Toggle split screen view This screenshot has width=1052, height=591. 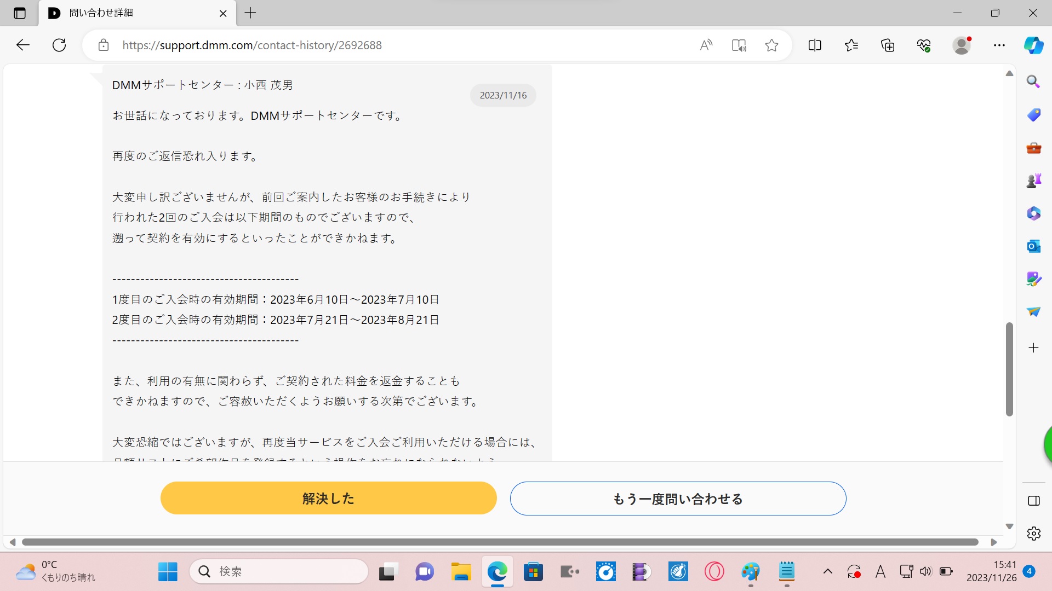point(815,45)
